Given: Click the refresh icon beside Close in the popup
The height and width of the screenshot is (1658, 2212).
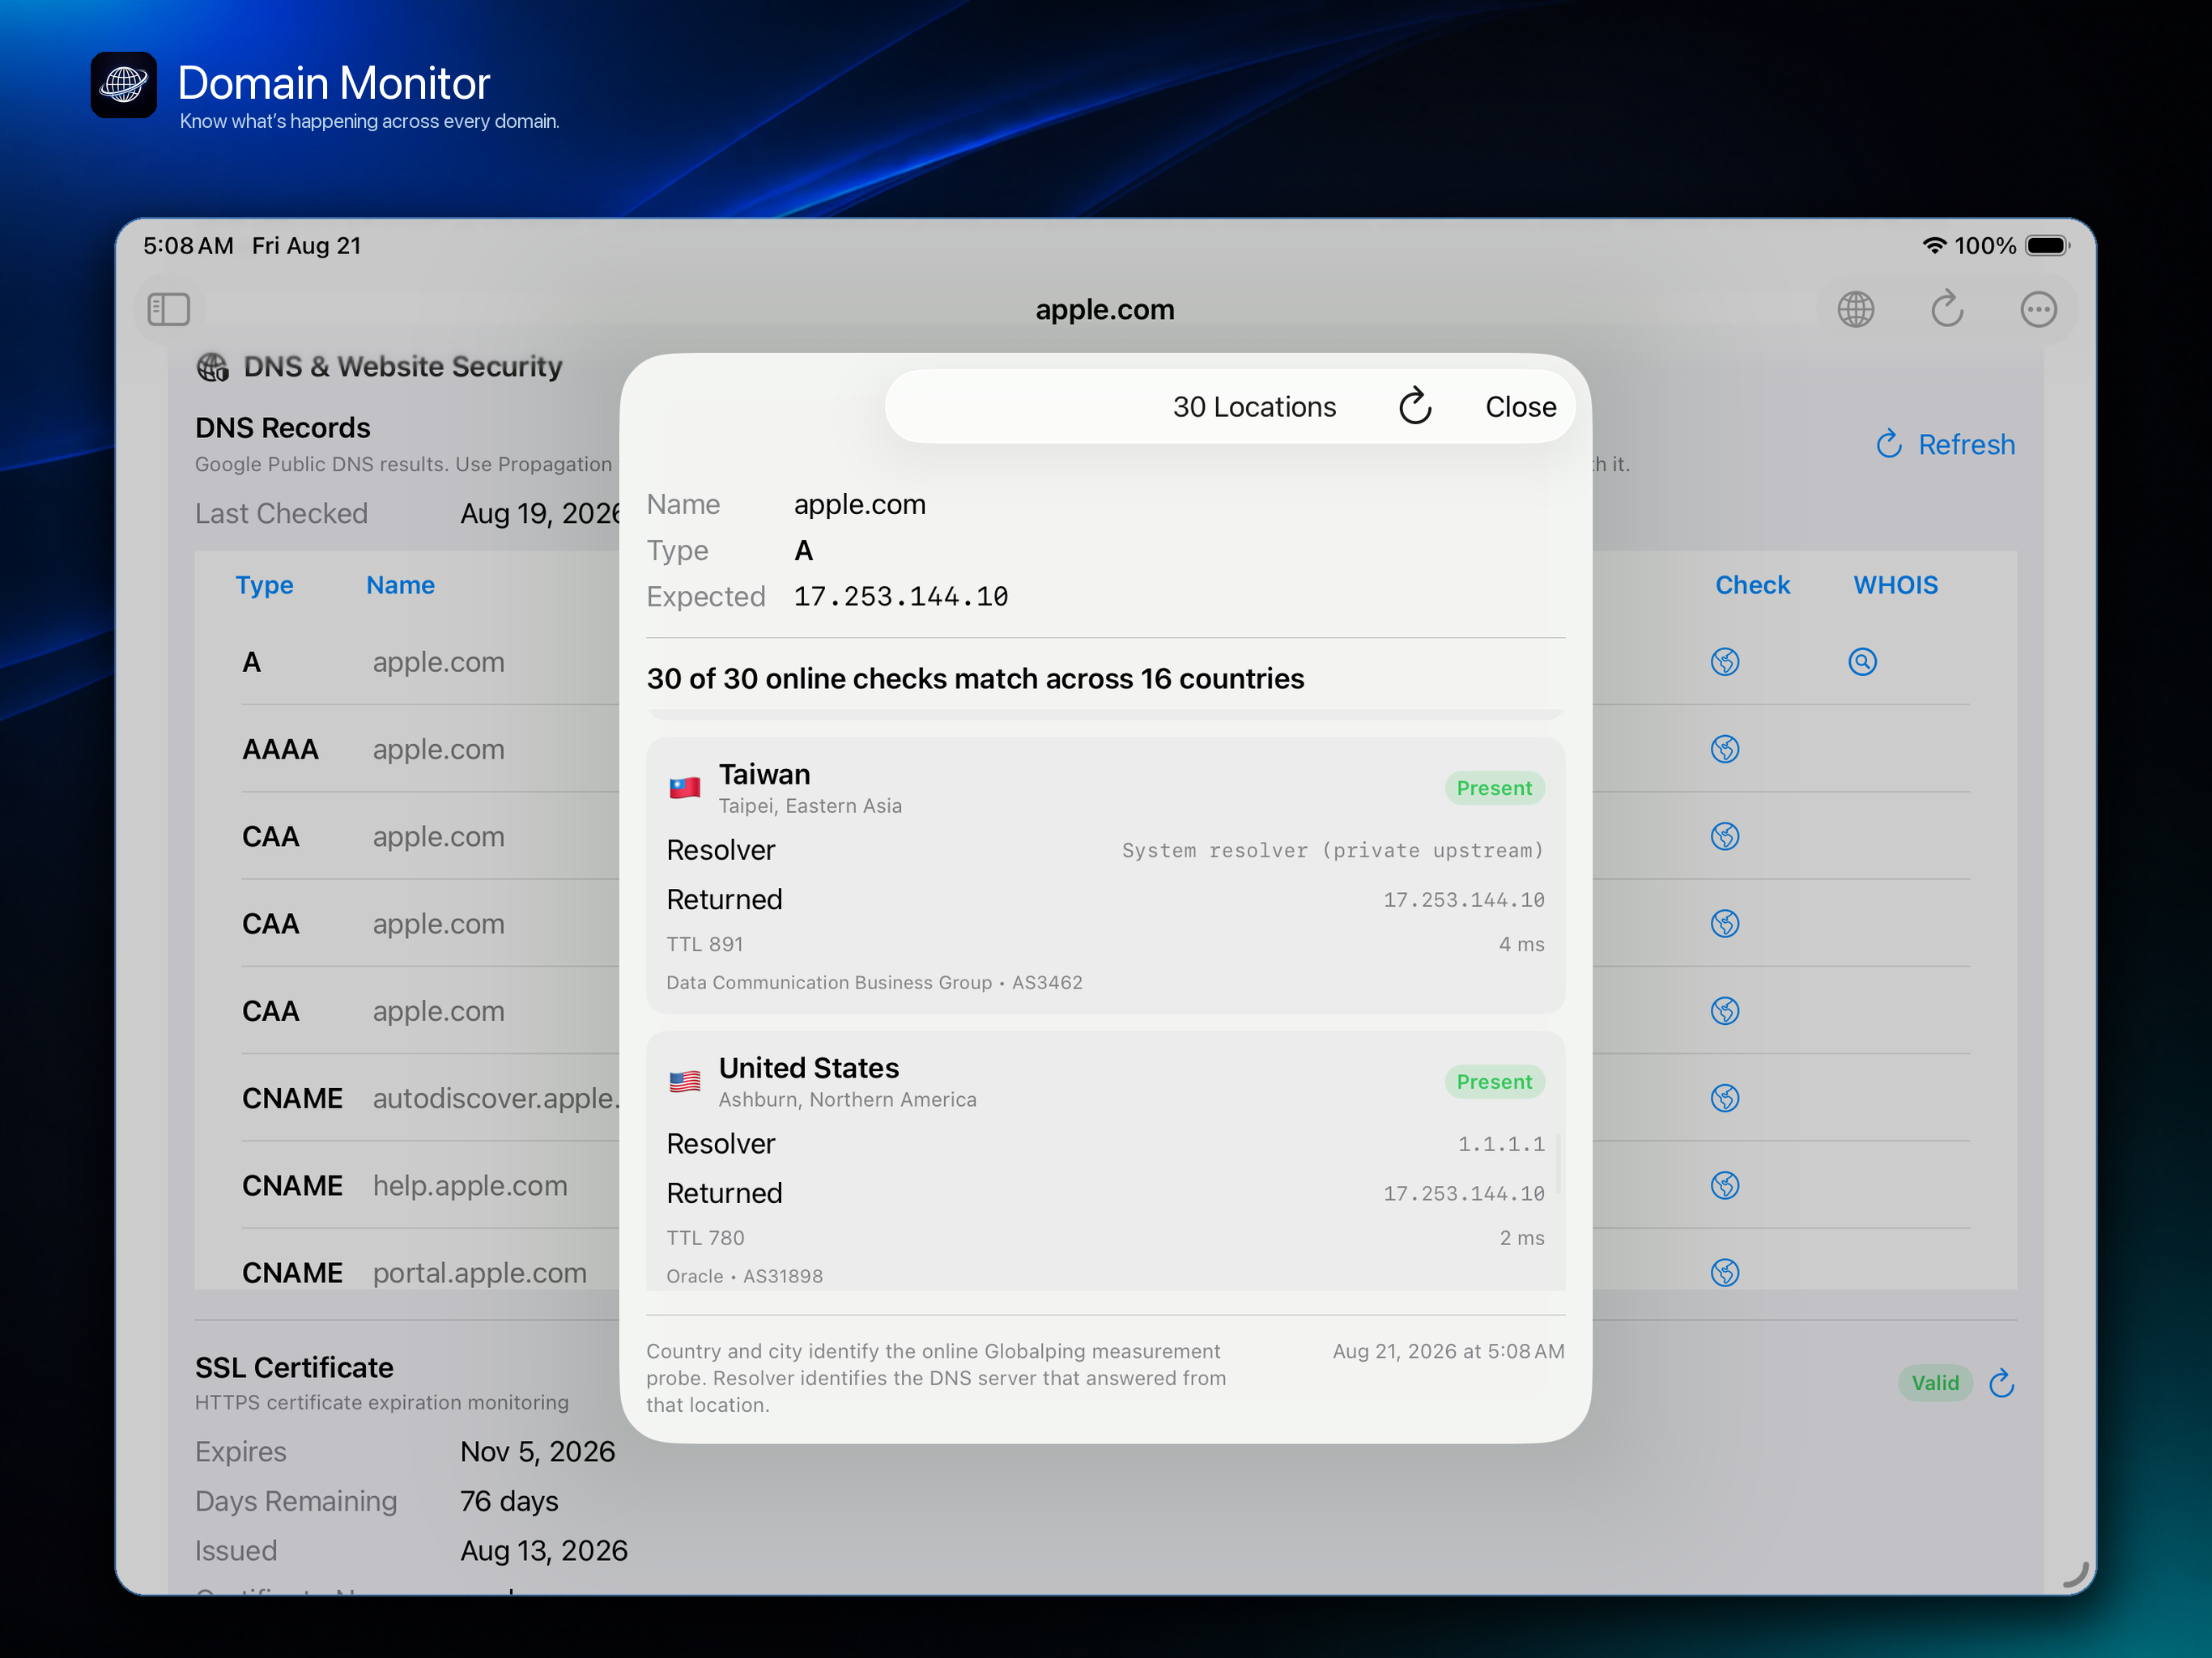Looking at the screenshot, I should pyautogui.click(x=1415, y=406).
